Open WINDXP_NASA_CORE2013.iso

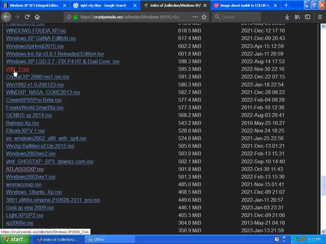pos(43,92)
